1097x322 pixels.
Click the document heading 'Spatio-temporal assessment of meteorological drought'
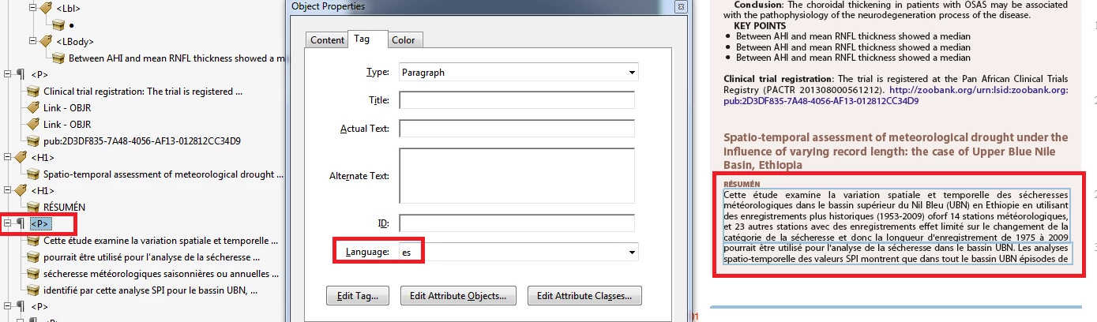[896, 151]
